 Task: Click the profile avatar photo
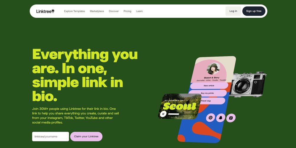pos(213,69)
